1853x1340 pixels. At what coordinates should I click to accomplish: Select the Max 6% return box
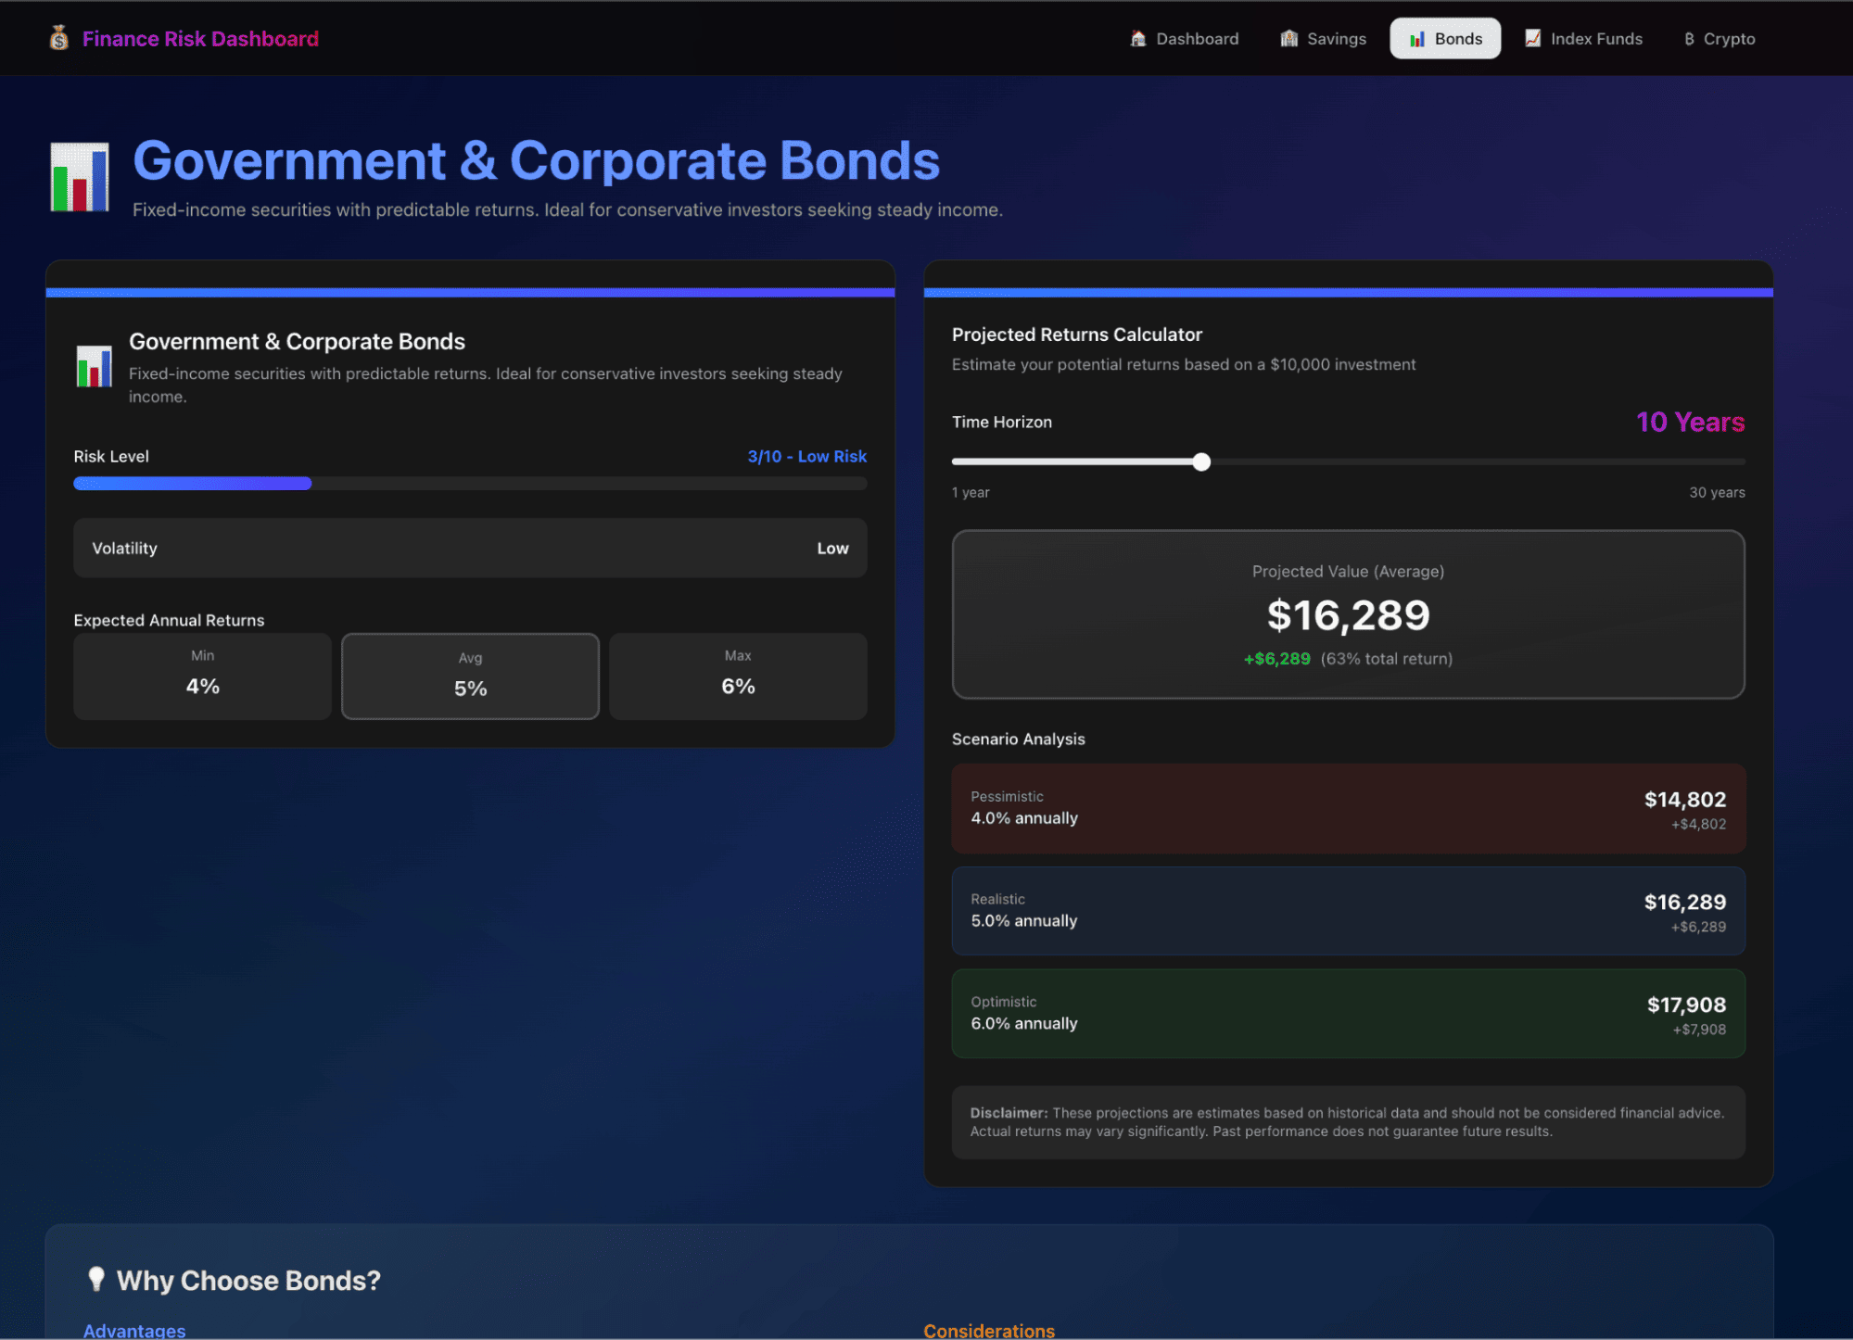pos(738,676)
